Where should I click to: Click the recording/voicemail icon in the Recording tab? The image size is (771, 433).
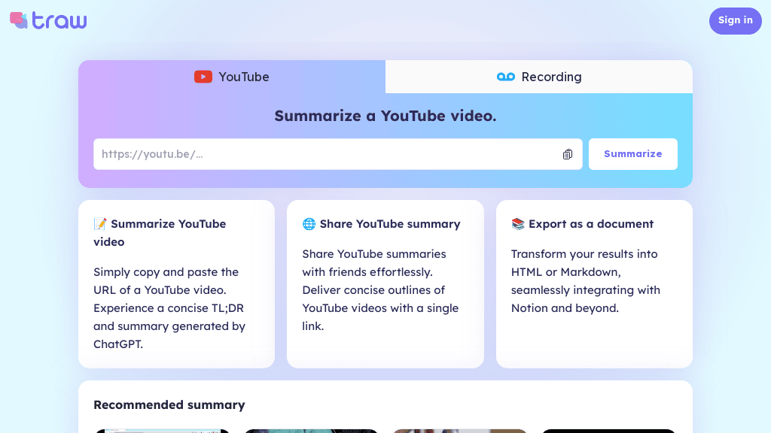pyautogui.click(x=505, y=76)
